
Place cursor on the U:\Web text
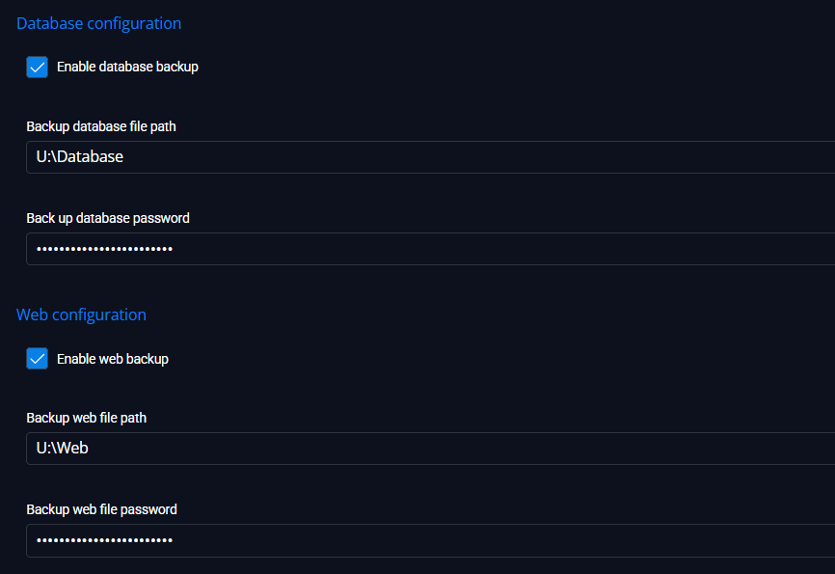pos(63,449)
